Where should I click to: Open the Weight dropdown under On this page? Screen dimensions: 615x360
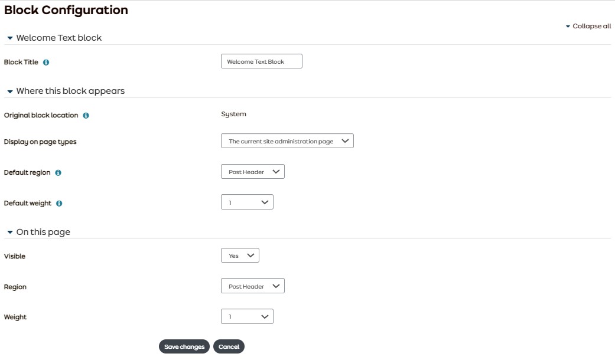point(247,317)
